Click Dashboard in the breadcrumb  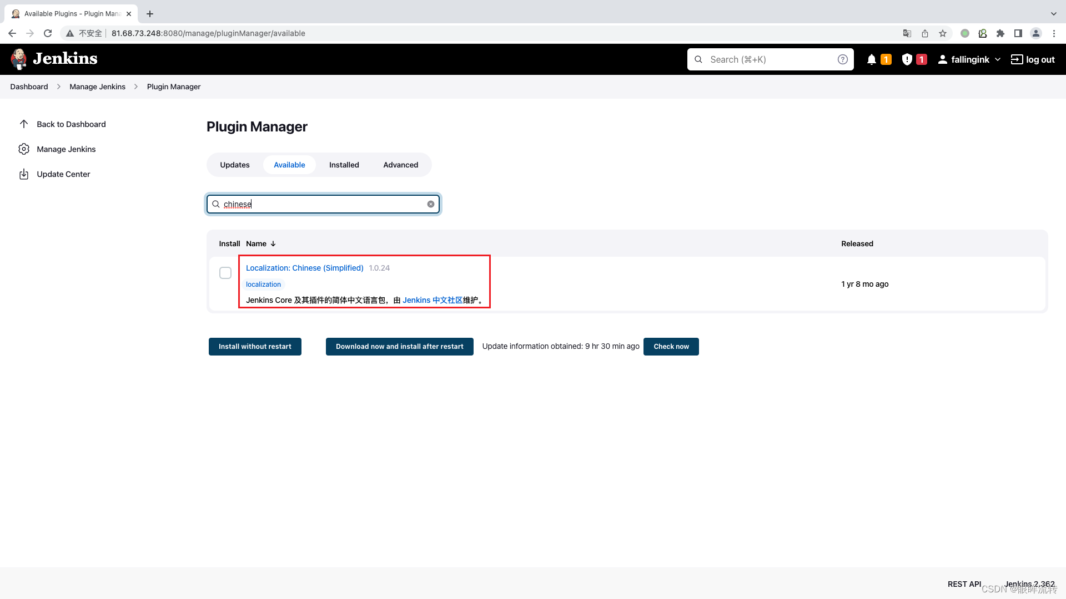point(29,87)
